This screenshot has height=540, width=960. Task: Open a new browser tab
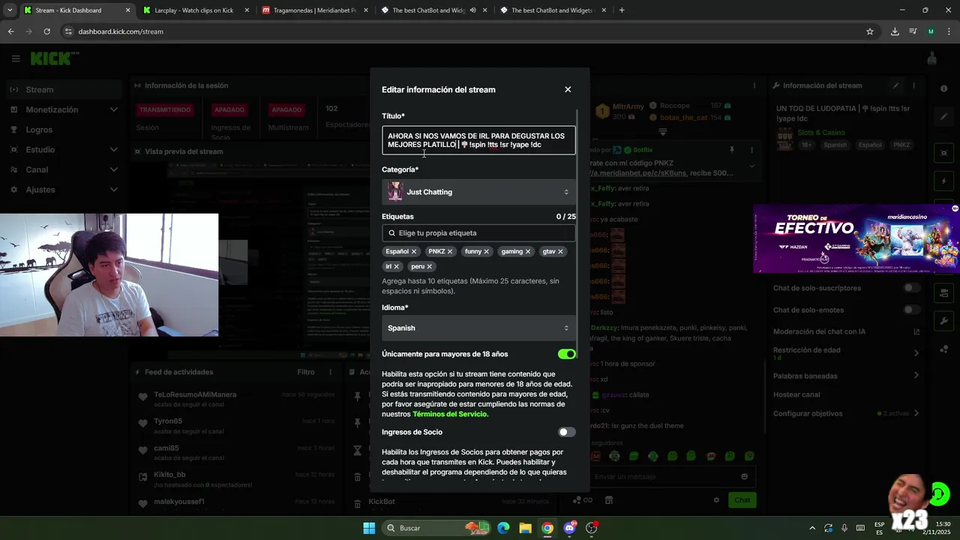622,10
